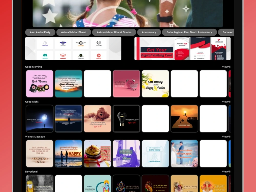256x192 pixels.
Task: Select the Badminton category chip
Action: pyautogui.click(x=226, y=32)
